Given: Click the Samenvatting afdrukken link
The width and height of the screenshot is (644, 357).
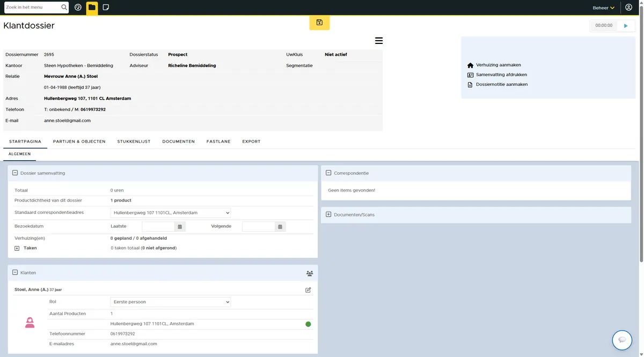Looking at the screenshot, I should coord(501,75).
